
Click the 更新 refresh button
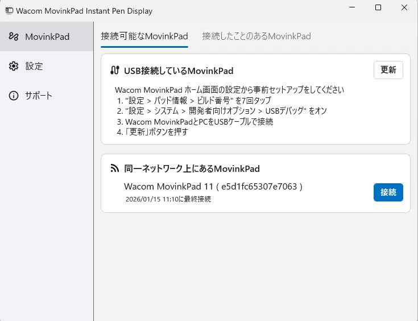coord(388,70)
